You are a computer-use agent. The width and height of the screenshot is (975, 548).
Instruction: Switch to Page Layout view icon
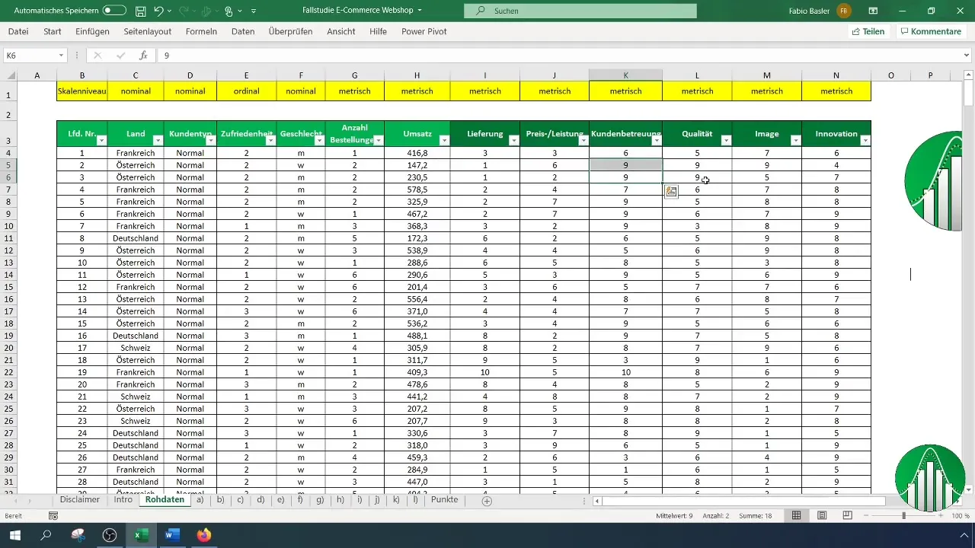pos(822,516)
